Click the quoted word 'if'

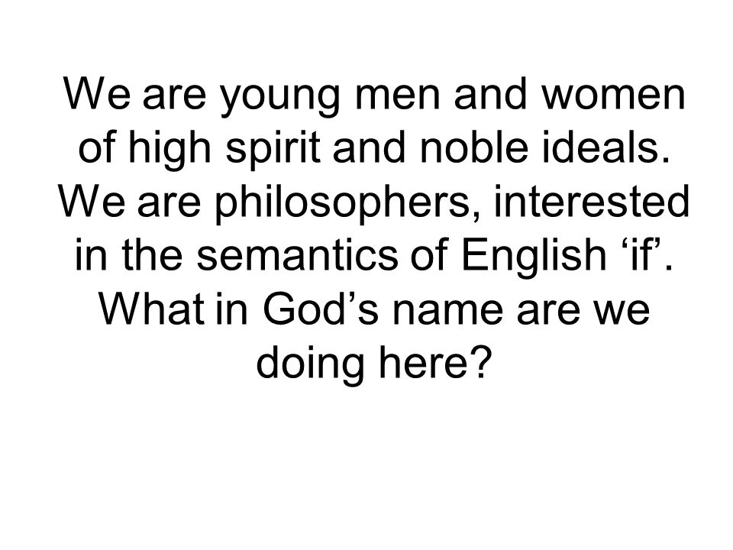click(646, 254)
